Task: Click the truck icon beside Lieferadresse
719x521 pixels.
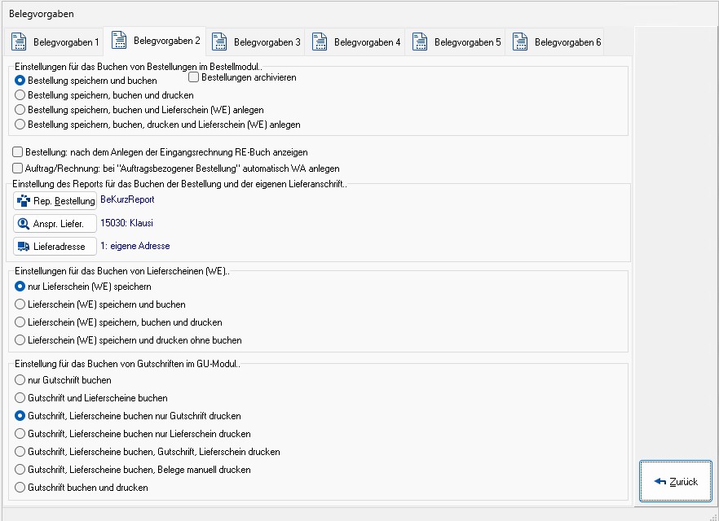Action: [x=24, y=247]
